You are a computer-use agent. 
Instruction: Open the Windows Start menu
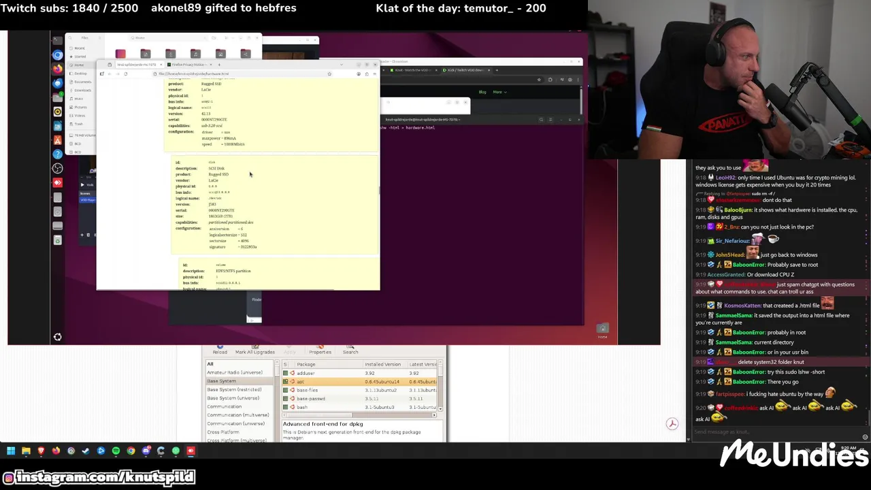coord(11,451)
